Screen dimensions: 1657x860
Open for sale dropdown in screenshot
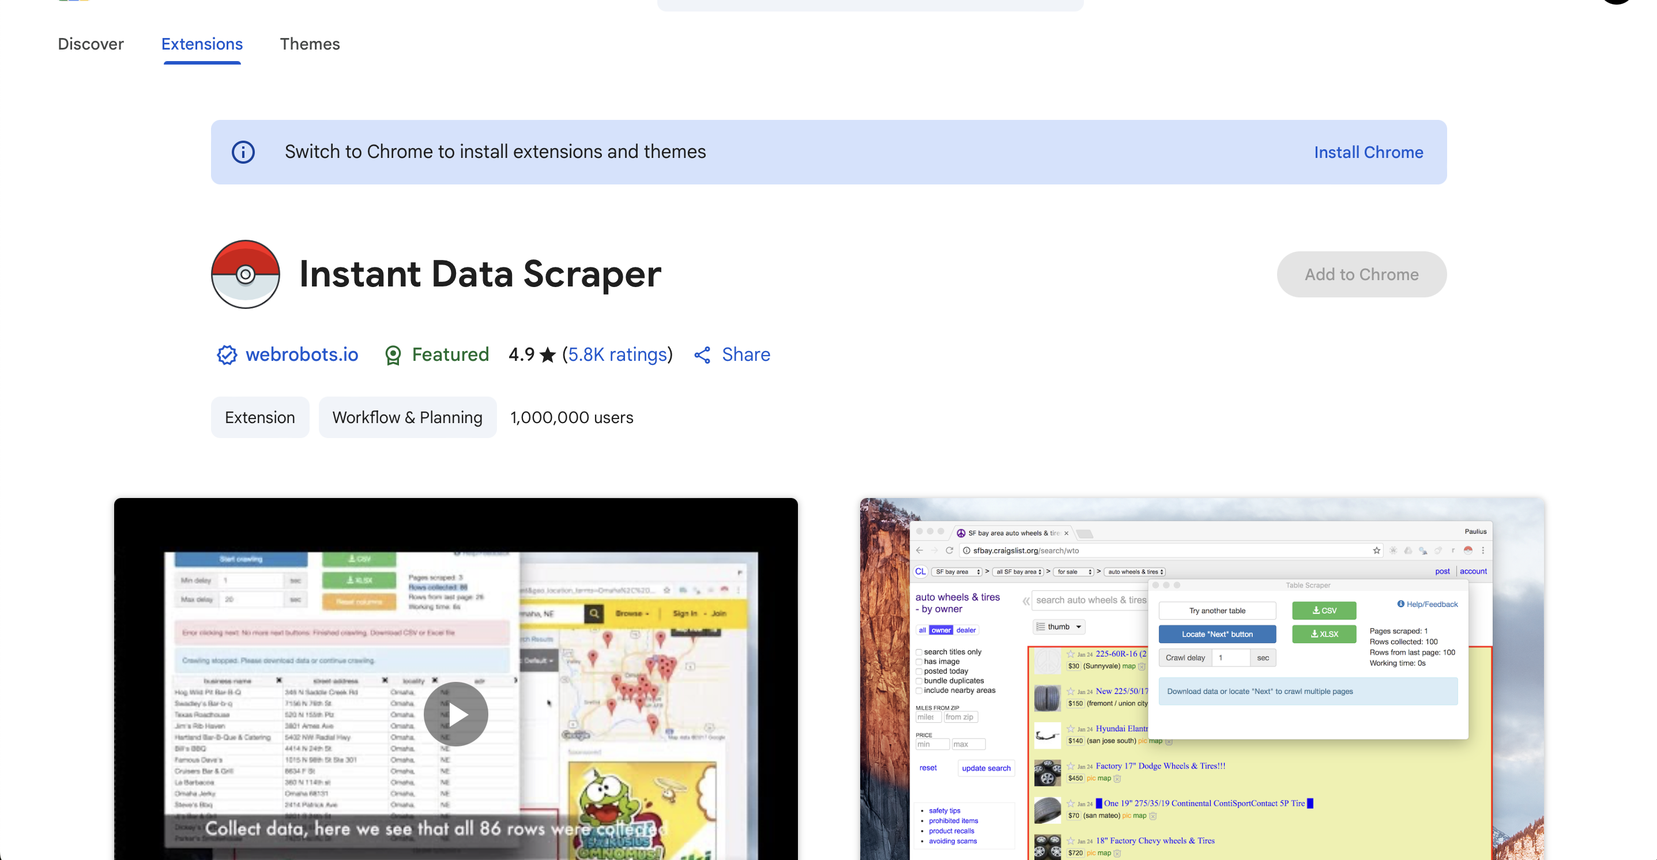tap(1074, 572)
